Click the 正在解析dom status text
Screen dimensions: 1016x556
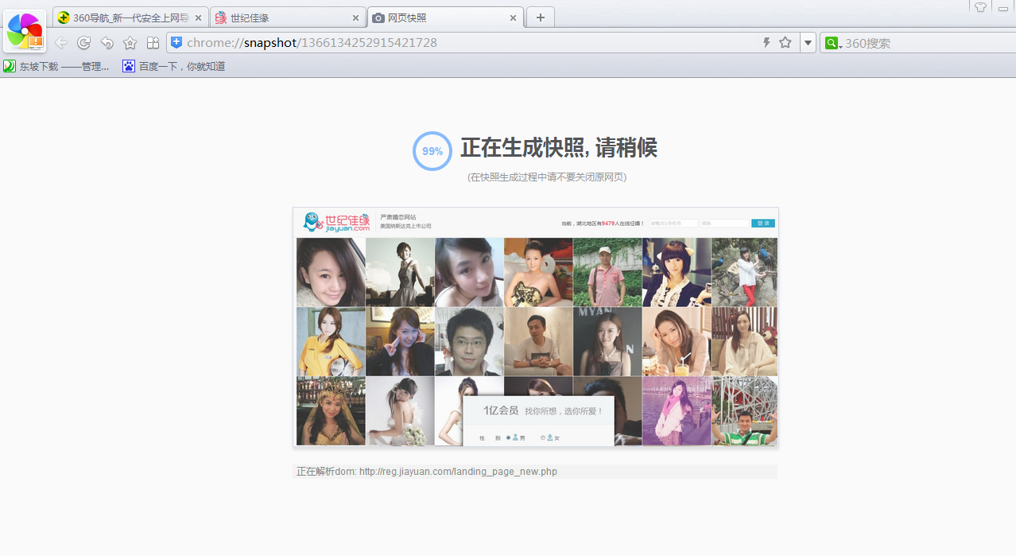(x=427, y=472)
